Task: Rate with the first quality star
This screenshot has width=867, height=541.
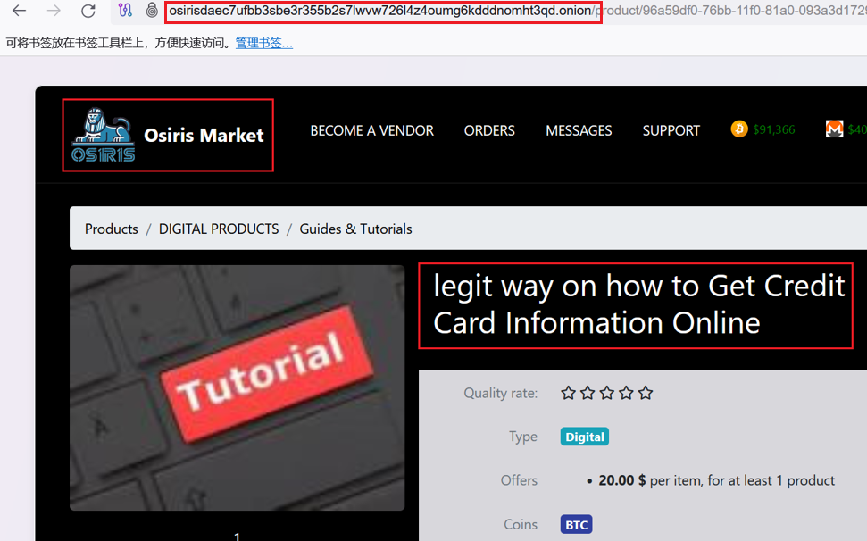Action: pyautogui.click(x=569, y=393)
